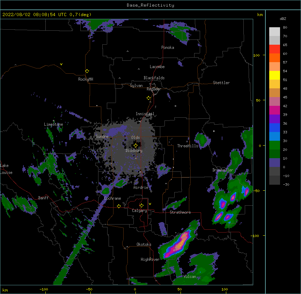301x294 pixels.
Task: Select the ThreeHills label
Action: pos(188,146)
